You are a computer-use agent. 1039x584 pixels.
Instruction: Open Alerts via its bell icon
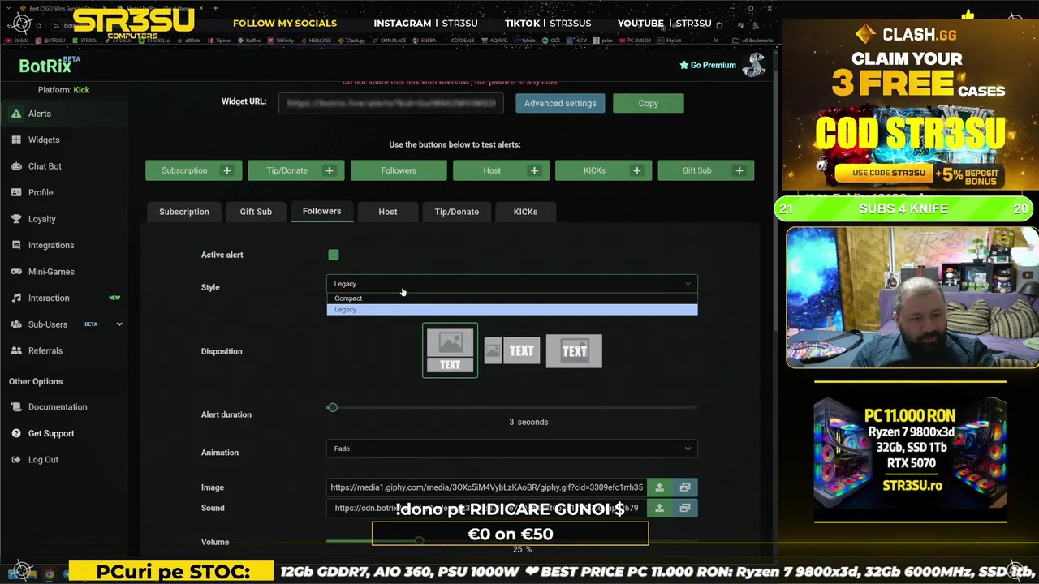coord(16,114)
